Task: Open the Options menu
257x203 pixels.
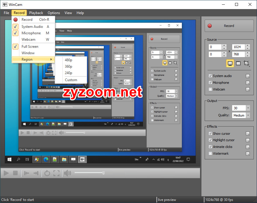Action: (54, 13)
